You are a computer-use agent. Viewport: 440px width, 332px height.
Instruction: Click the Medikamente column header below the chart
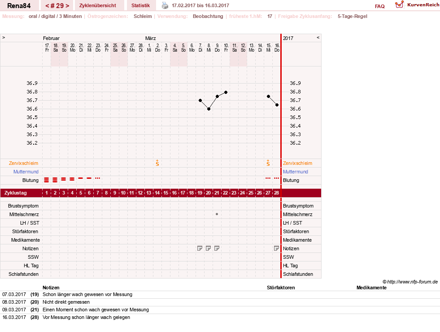[x=371, y=288]
